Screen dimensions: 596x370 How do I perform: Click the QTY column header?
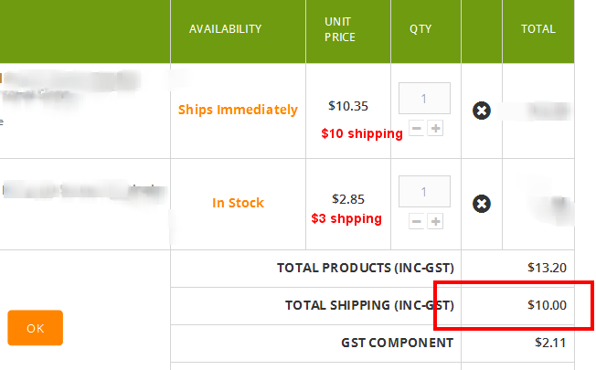click(x=420, y=29)
